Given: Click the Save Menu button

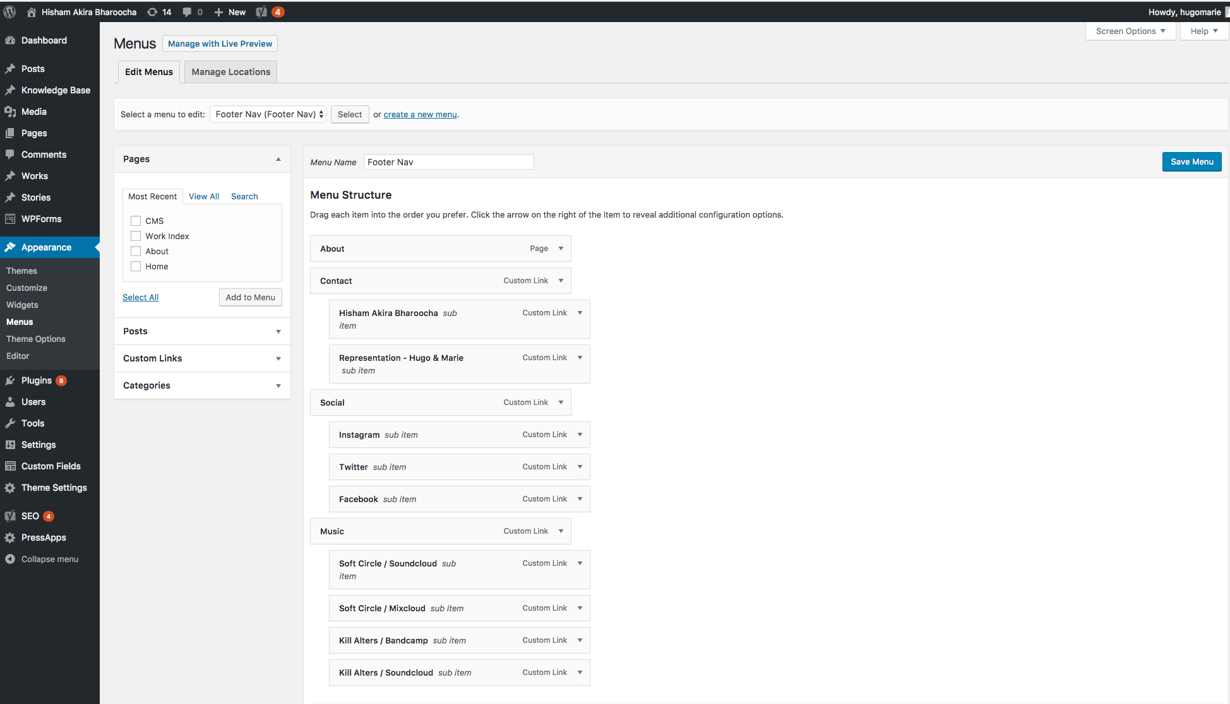Looking at the screenshot, I should (x=1192, y=161).
